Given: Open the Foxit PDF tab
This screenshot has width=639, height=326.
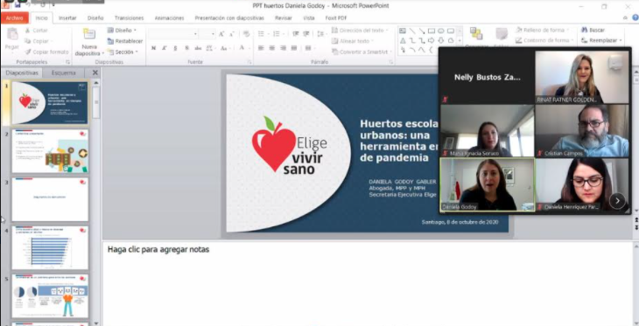Looking at the screenshot, I should click(336, 18).
